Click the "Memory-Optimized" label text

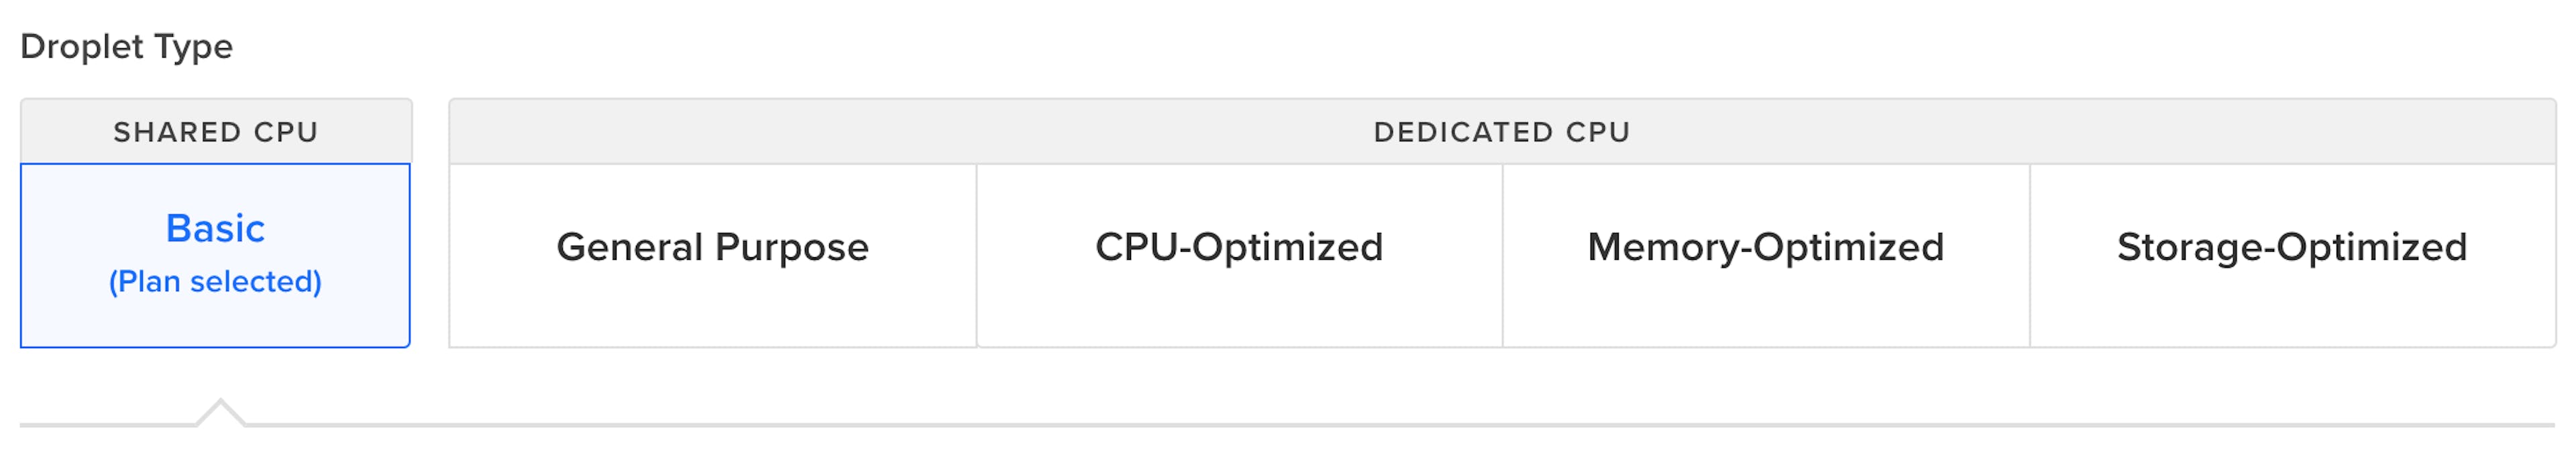tap(1766, 246)
